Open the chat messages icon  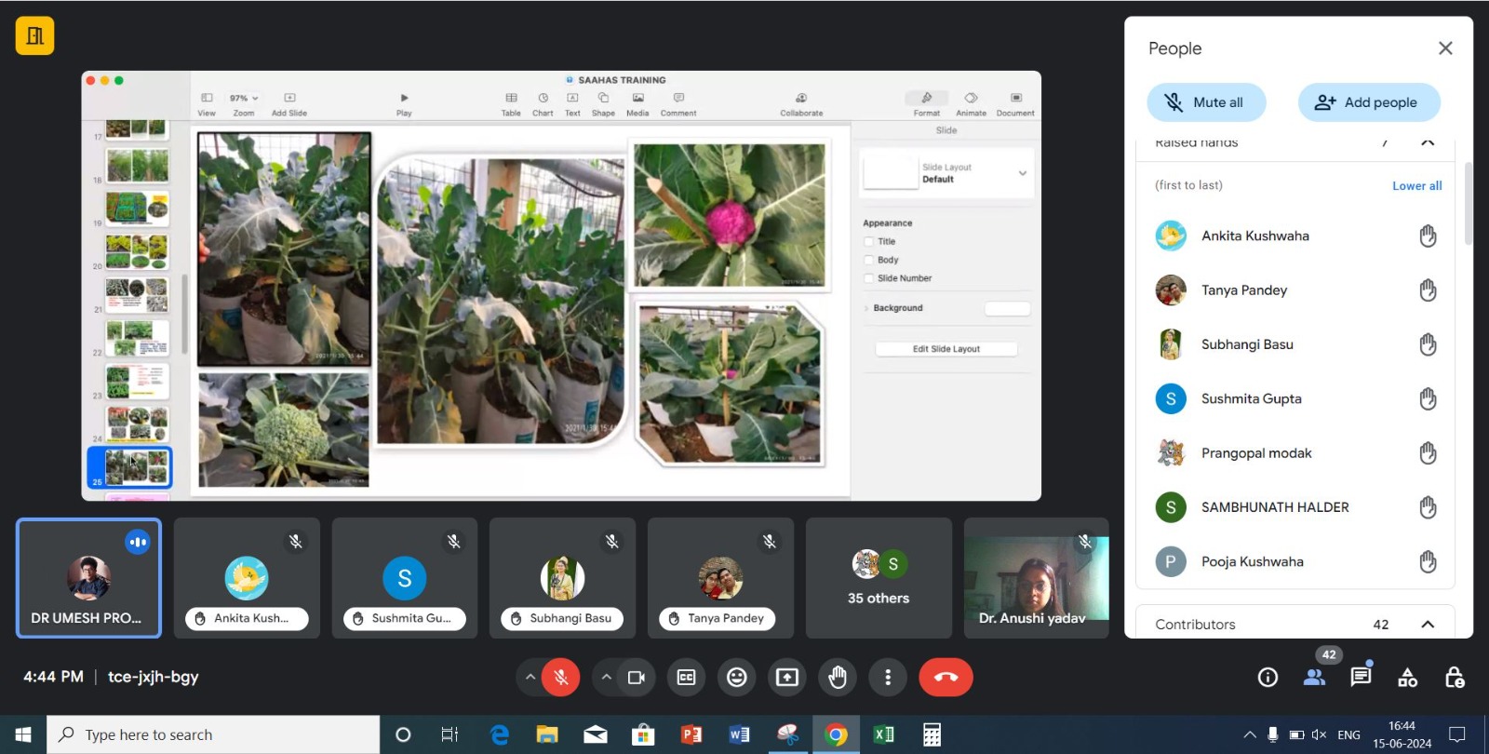click(x=1361, y=677)
